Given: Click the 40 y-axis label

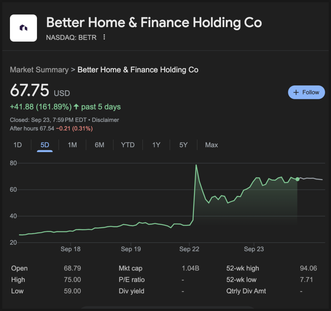Looking at the screenshot, I should (13, 216).
